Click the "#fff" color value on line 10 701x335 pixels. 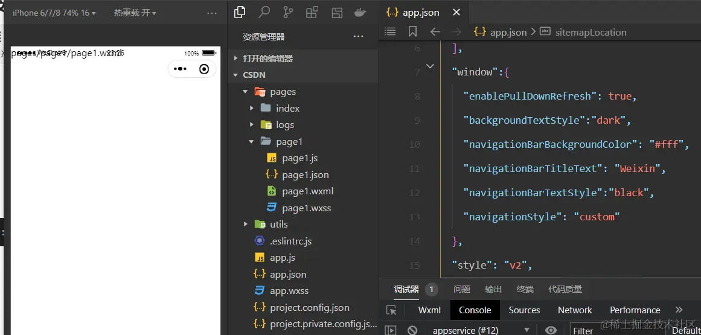tap(667, 144)
